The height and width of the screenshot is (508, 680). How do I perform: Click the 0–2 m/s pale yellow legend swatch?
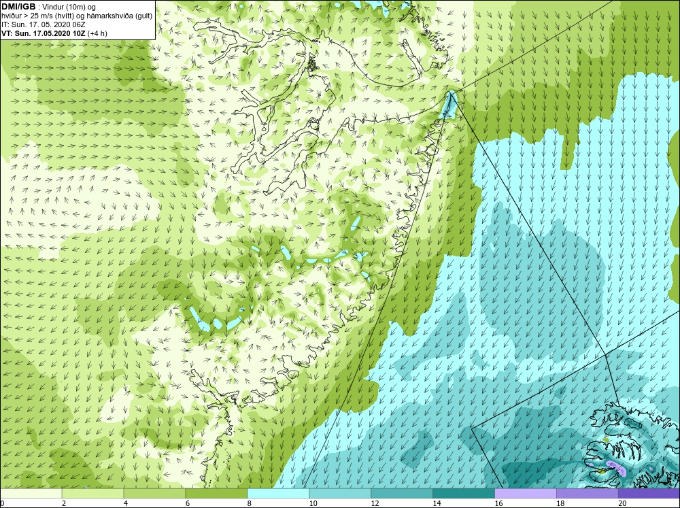pyautogui.click(x=31, y=494)
